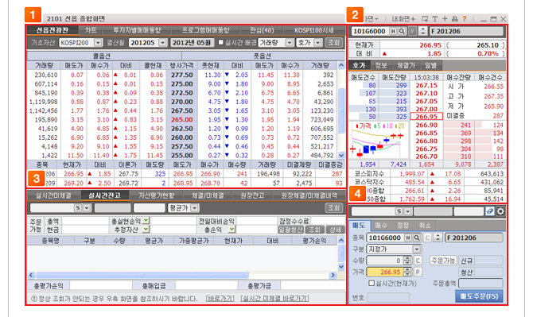Expand the 지정가 order type dropdown
The width and height of the screenshot is (533, 317).
[x=417, y=249]
